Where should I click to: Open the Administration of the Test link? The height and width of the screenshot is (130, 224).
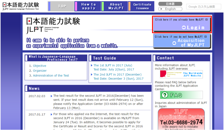51,76
